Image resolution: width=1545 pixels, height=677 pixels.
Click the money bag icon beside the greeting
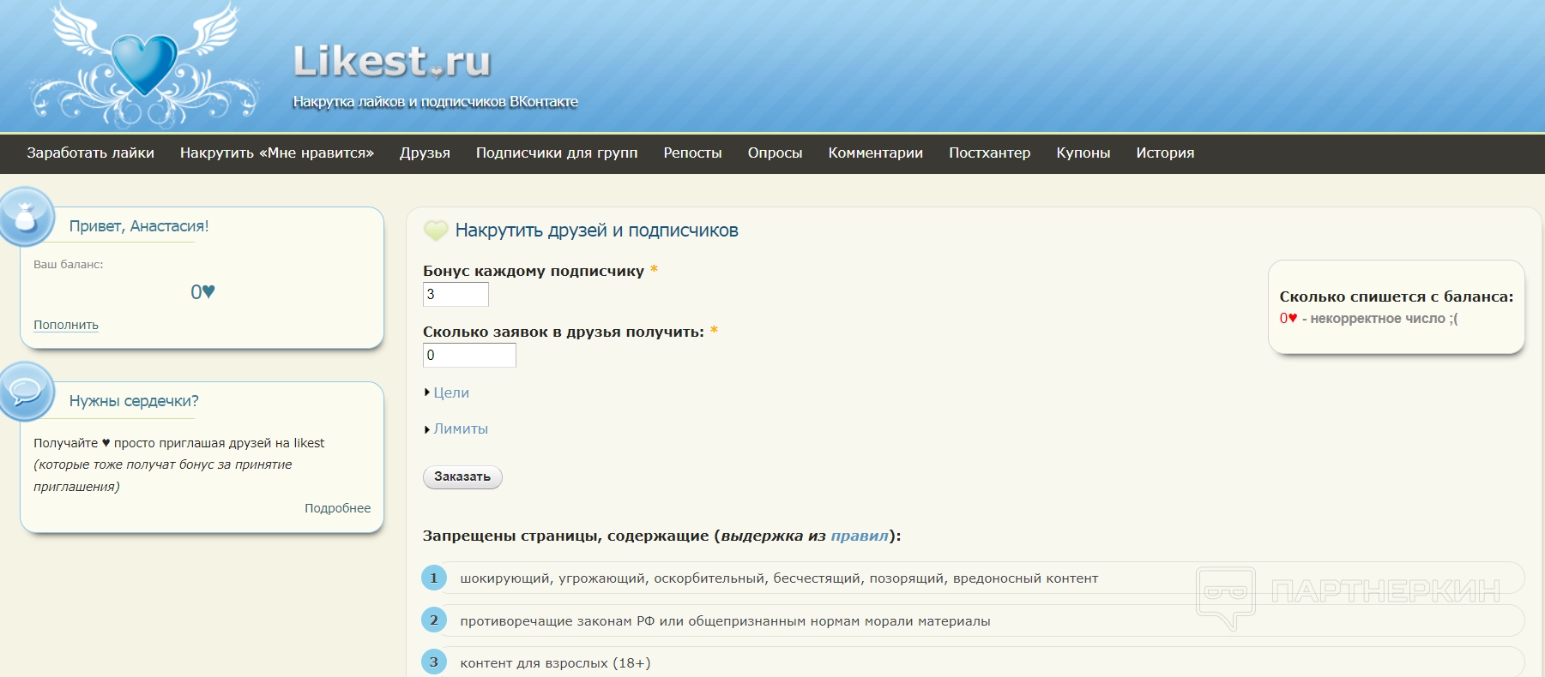(26, 217)
